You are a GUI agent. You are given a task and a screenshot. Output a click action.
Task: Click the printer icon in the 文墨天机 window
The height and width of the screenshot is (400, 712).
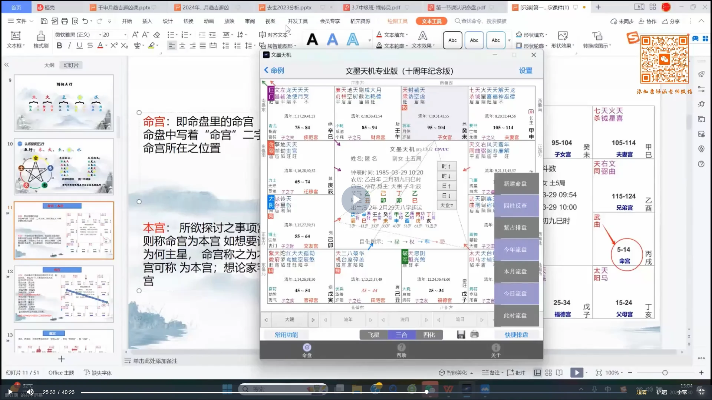(474, 335)
